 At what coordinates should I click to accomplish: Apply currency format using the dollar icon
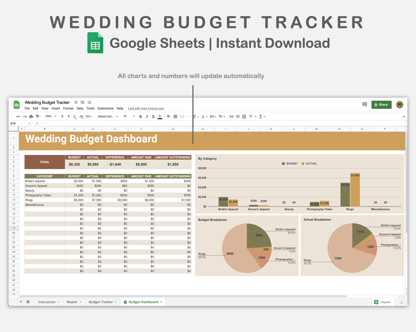[62, 116]
